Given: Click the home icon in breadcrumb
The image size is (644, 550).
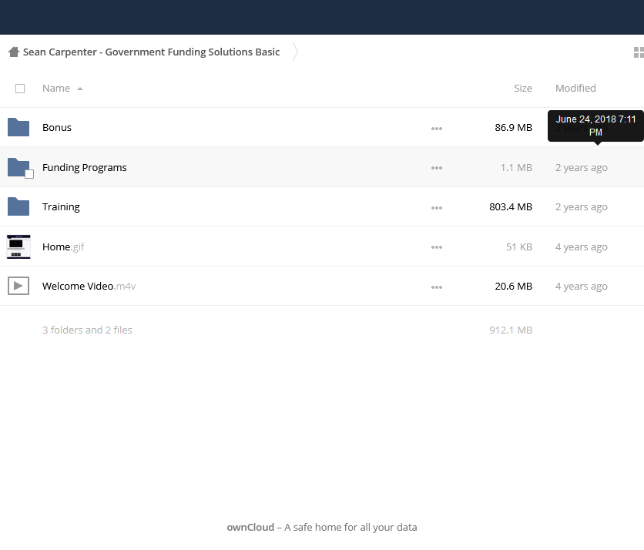Looking at the screenshot, I should coord(13,52).
